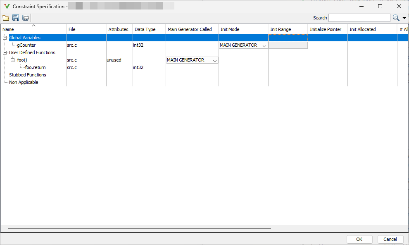Select the Stubbed Functions tree item
Viewport: 409px width, 245px height.
pyautogui.click(x=28, y=75)
